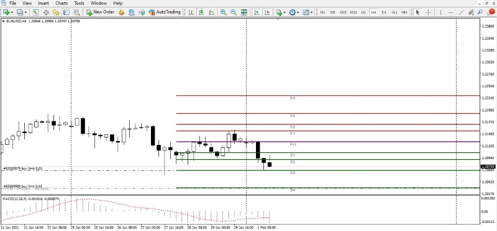The width and height of the screenshot is (497, 231).
Task: Open the Templates icon
Action: [306, 12]
